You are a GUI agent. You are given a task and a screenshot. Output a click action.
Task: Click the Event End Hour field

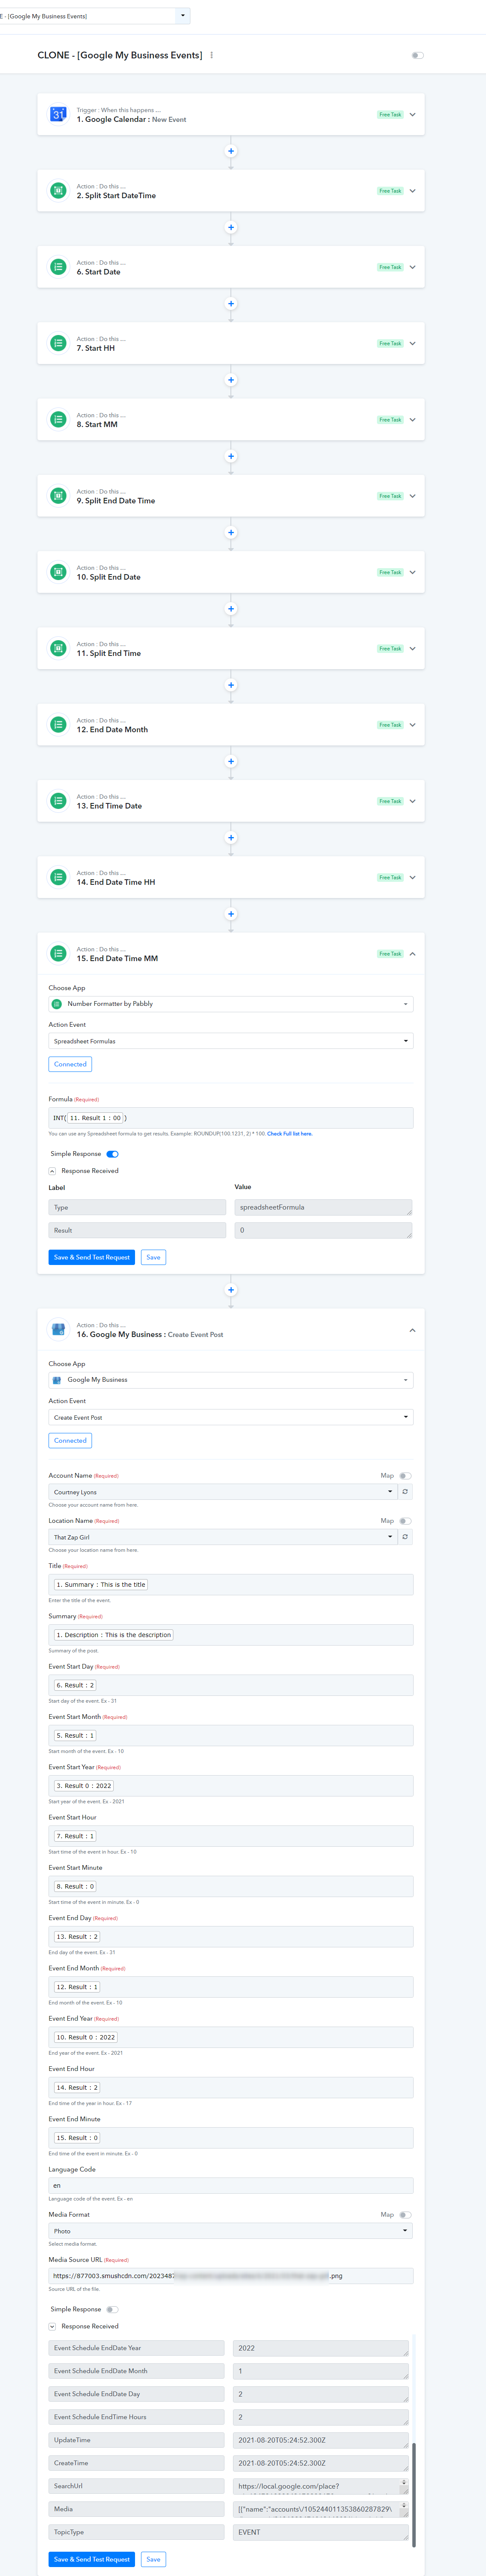[x=231, y=2087]
